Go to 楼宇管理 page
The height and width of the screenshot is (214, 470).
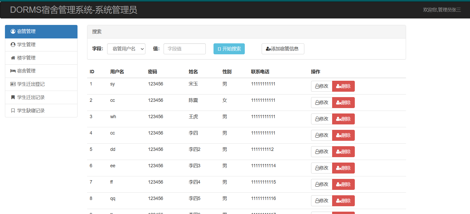pyautogui.click(x=41, y=58)
